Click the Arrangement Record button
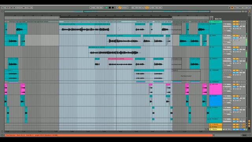252x142 pixels. 113,7
